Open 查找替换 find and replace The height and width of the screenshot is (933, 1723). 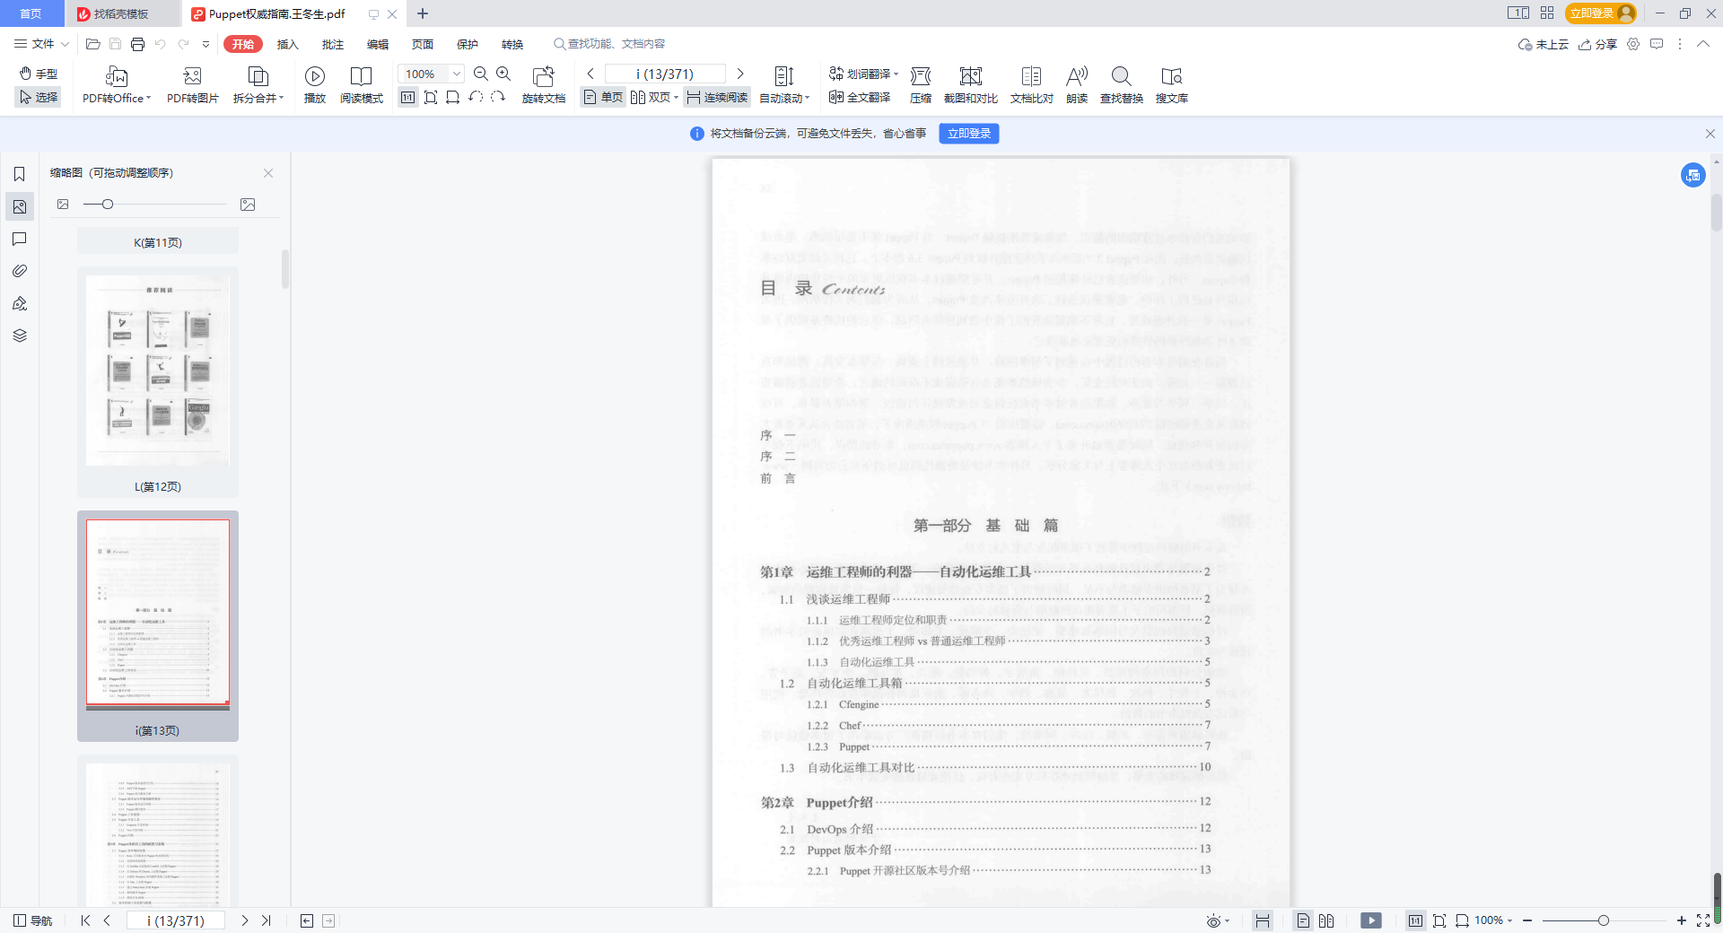pos(1122,85)
